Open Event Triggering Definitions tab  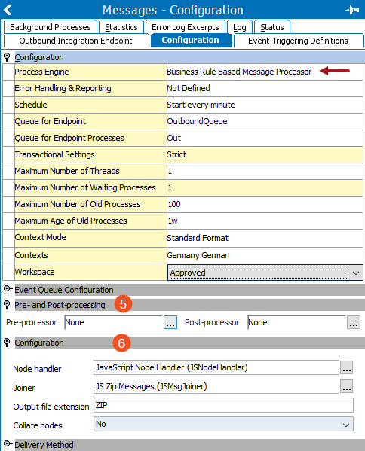click(298, 41)
